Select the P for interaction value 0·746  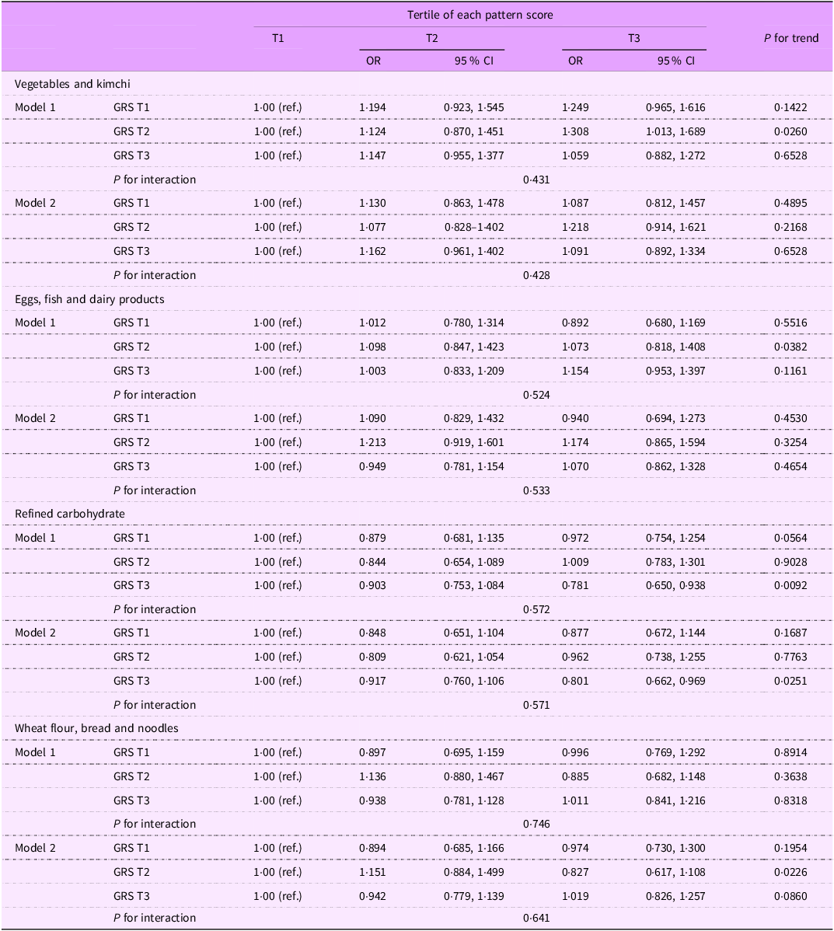(x=536, y=824)
